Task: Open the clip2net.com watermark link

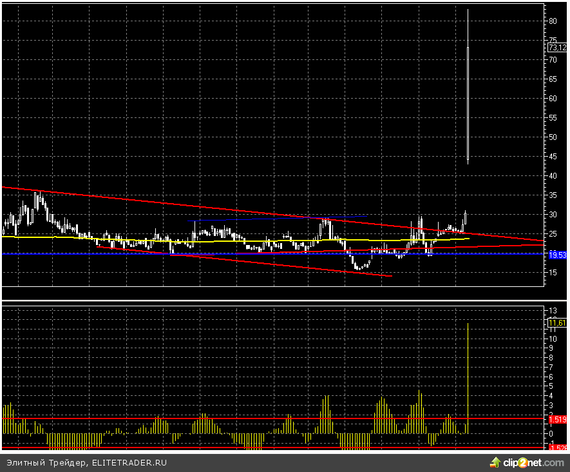Action: click(533, 462)
